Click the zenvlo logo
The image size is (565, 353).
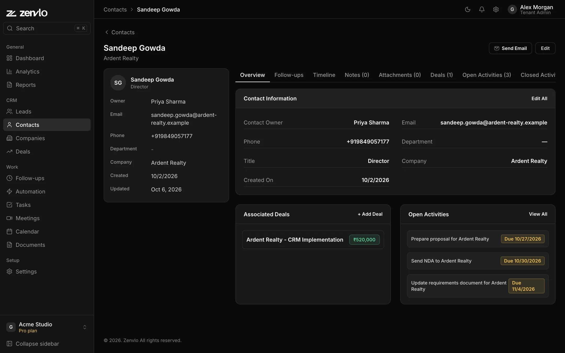[x=27, y=13]
